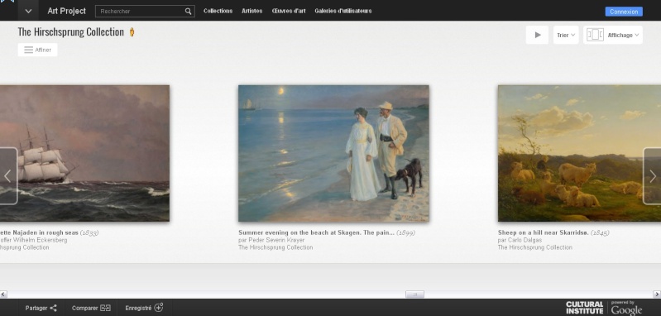Click the Partager share button
Image resolution: width=661 pixels, height=316 pixels.
pos(41,308)
